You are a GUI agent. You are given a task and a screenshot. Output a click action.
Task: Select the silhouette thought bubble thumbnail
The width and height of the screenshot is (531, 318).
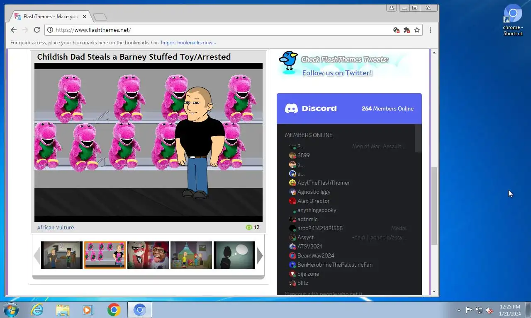pyautogui.click(x=234, y=255)
